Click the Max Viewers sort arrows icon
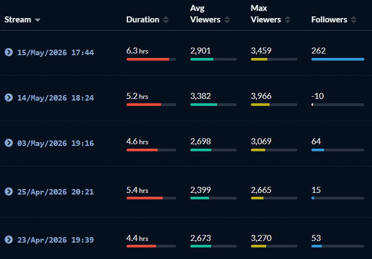This screenshot has width=372, height=259. pyautogui.click(x=287, y=20)
